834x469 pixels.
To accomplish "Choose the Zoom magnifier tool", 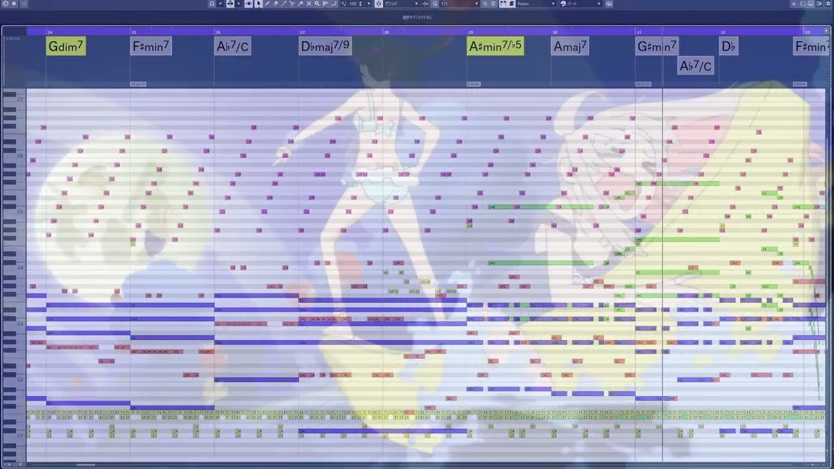I will [317, 3].
